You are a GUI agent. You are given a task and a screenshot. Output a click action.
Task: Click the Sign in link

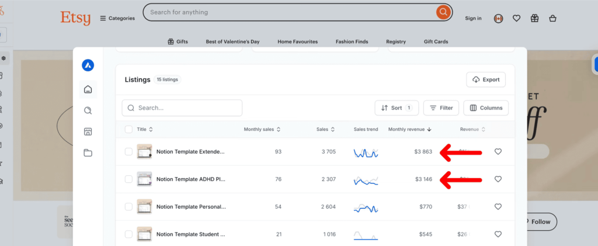pyautogui.click(x=473, y=18)
